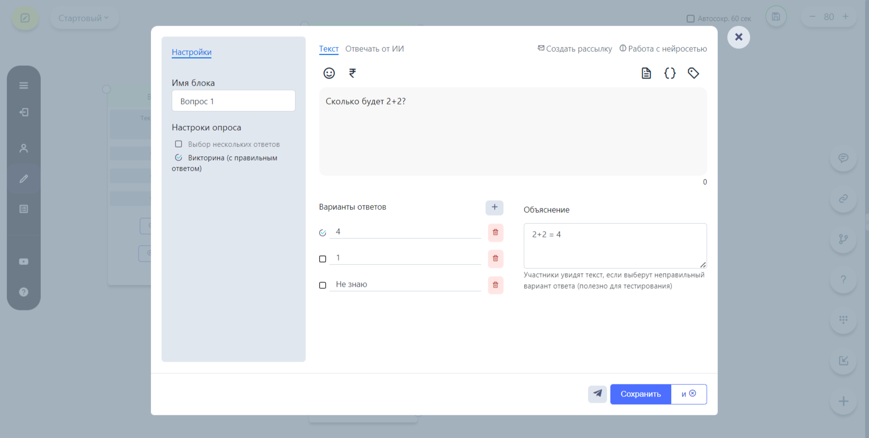Click the answer field containing "4"

click(x=405, y=232)
